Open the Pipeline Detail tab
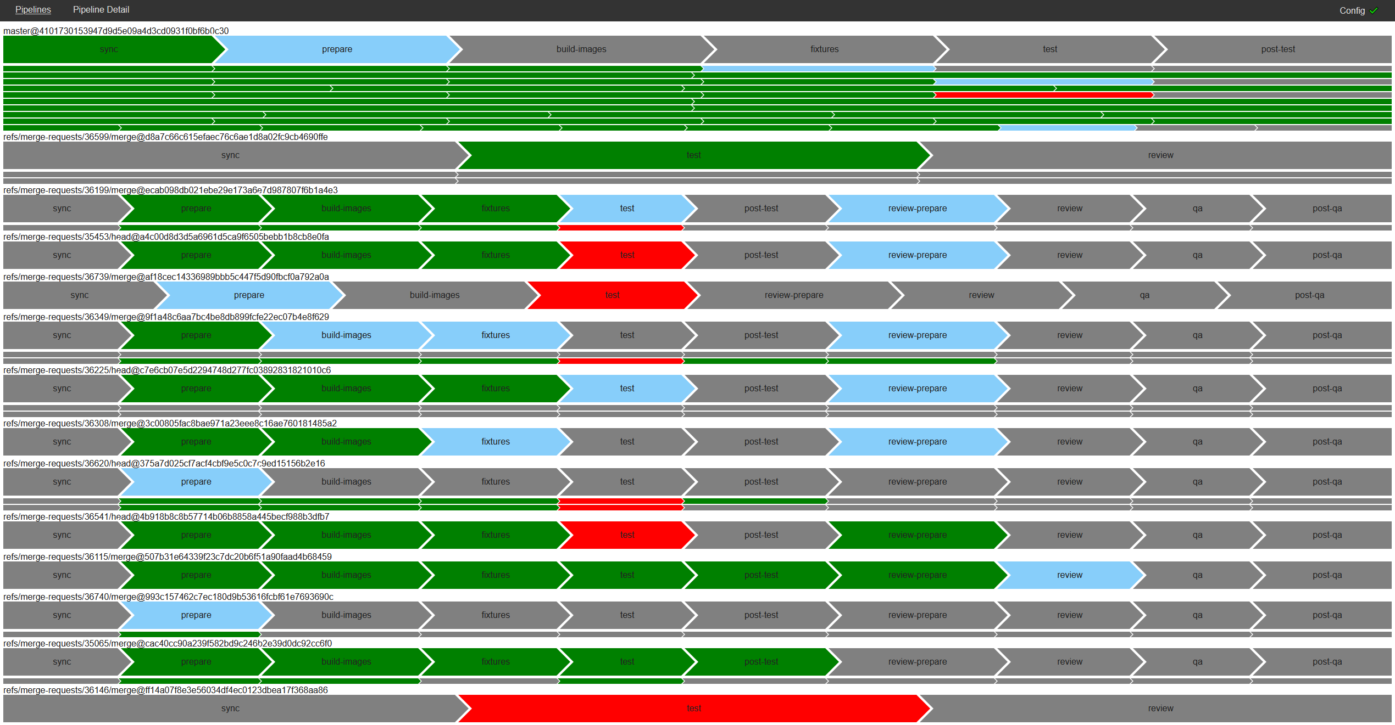Image resolution: width=1395 pixels, height=725 pixels. click(101, 10)
